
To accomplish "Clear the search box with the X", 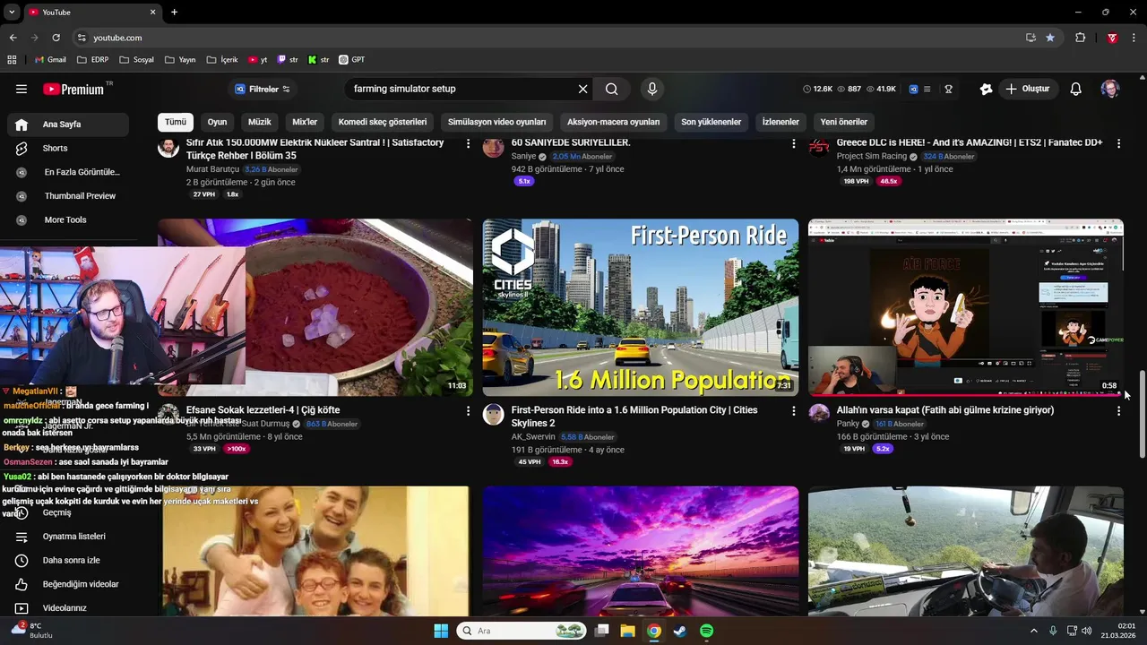I will click(x=582, y=89).
